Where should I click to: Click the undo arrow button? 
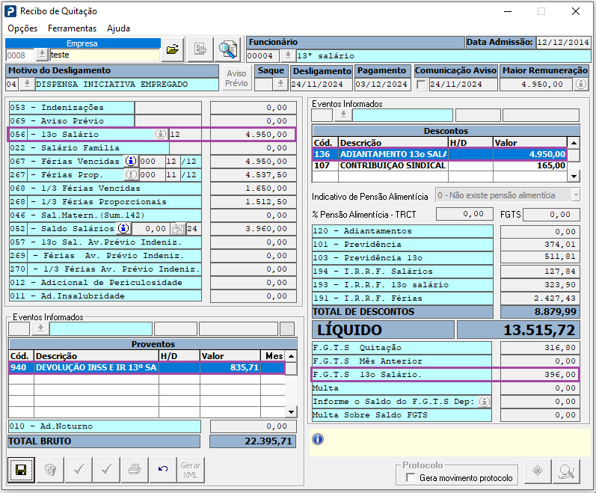click(163, 470)
